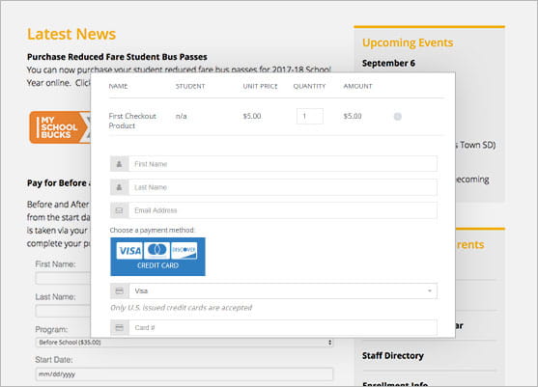Click the NAME column header
This screenshot has height=387, width=538.
point(118,87)
